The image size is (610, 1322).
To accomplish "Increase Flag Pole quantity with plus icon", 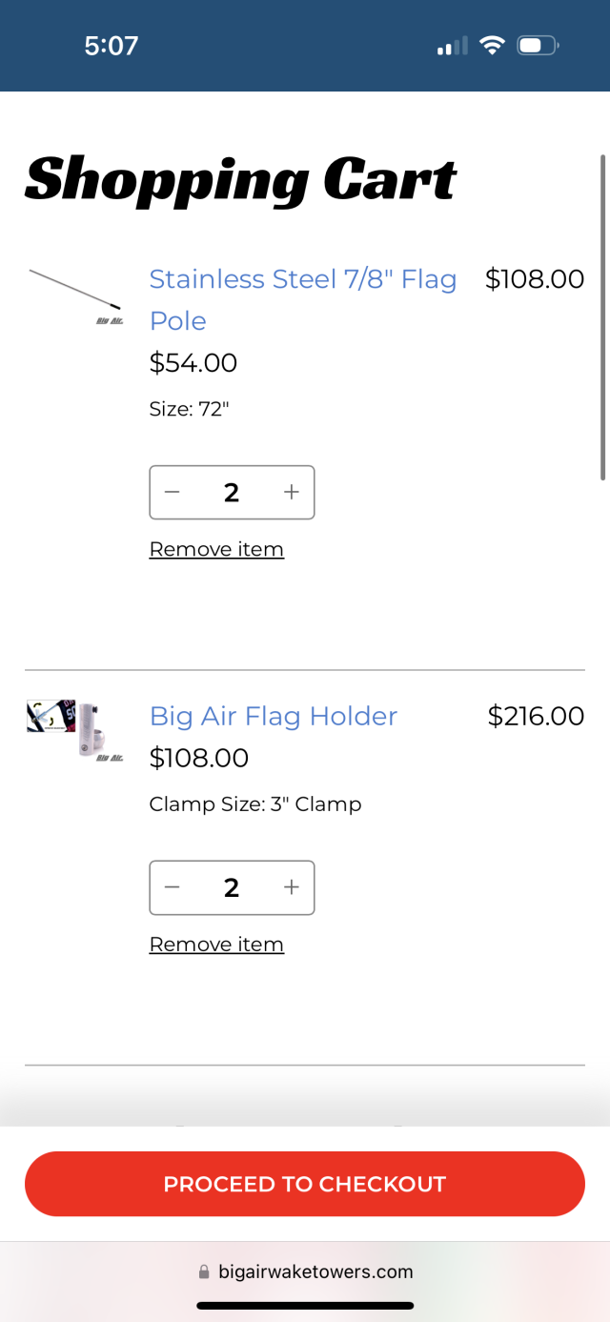I will (x=292, y=493).
